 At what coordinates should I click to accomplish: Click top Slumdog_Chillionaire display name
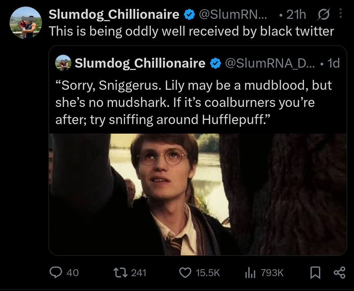(x=114, y=15)
